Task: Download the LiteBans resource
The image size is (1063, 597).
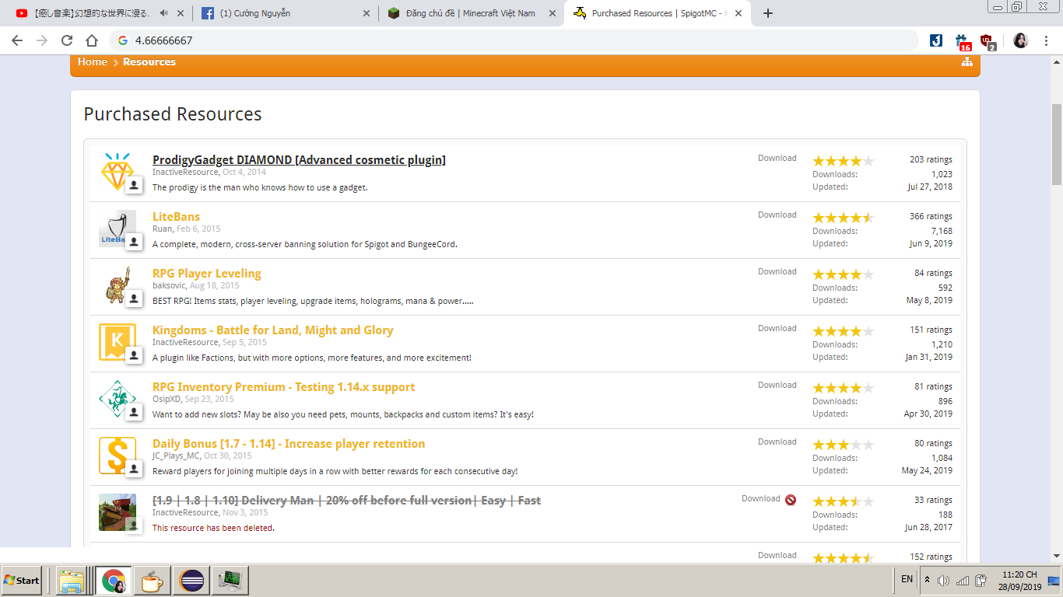Action: tap(777, 215)
